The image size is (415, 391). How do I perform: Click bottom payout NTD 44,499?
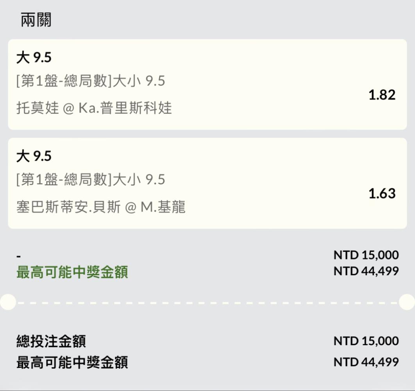pyautogui.click(x=366, y=362)
